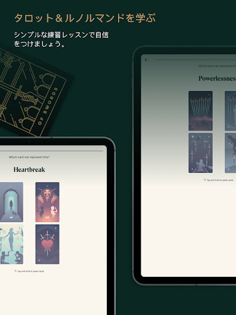This screenshot has width=236, height=315.
Task: Click the Powerlessness prompt title
Action: [x=217, y=78]
